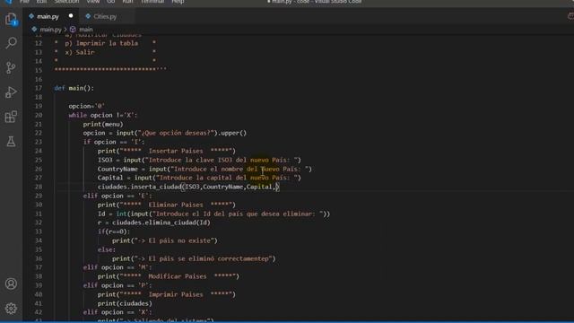574x323 pixels.
Task: Click the if(r==0): statement
Action: click(x=114, y=231)
